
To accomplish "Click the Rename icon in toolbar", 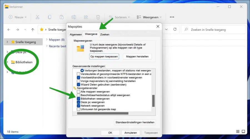I will coord(74,17).
